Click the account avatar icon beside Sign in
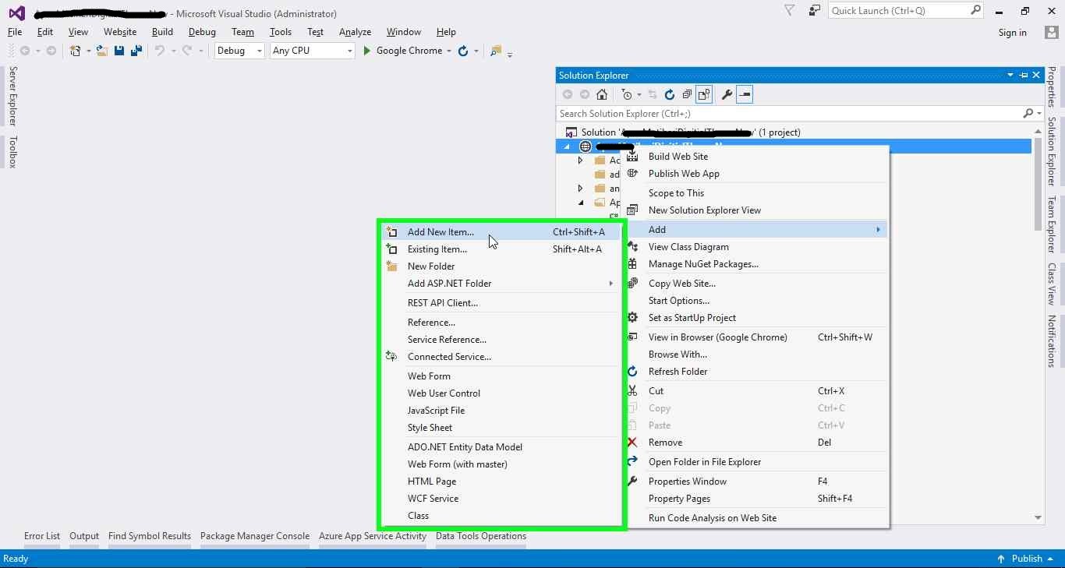 1051,33
